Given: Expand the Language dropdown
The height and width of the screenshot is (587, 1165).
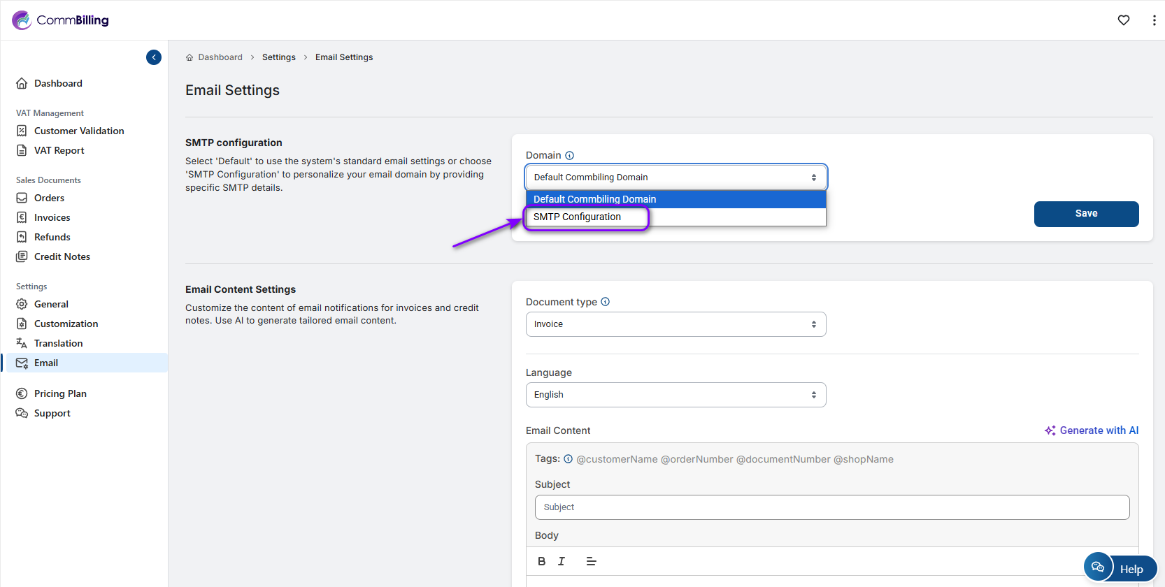Looking at the screenshot, I should point(676,395).
